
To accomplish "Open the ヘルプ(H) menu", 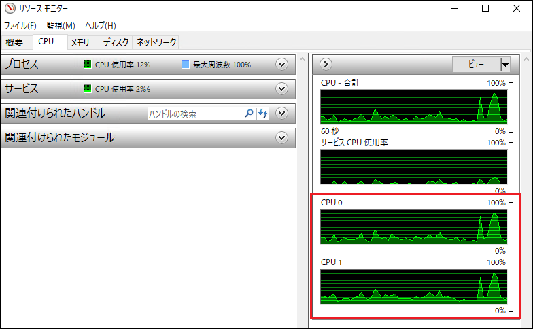I will point(100,26).
